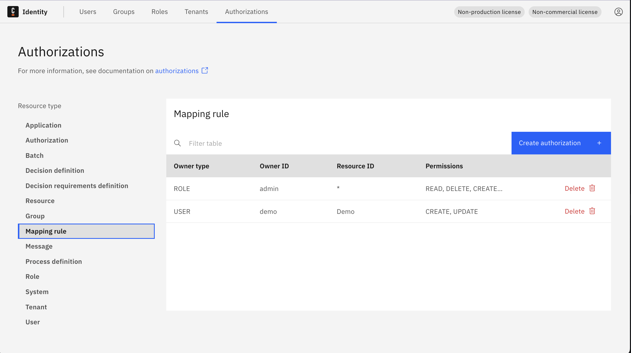Screen dimensions: 631x353
Task: Select the Process definition resource type
Action: (54, 261)
